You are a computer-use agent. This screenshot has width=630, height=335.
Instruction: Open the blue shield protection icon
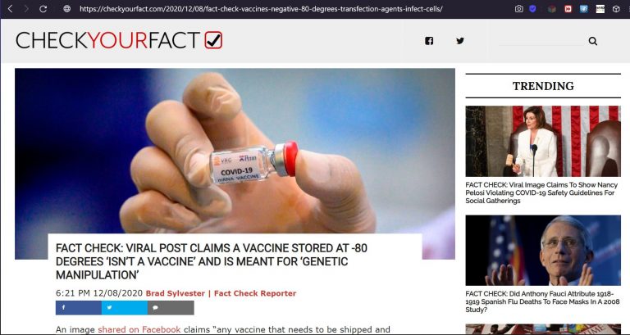click(532, 8)
